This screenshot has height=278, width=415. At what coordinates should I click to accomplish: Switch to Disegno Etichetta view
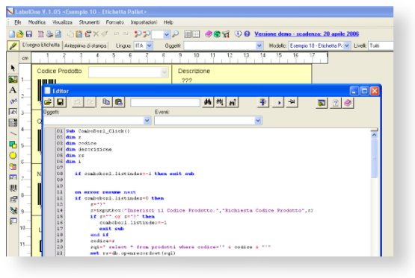pos(41,45)
